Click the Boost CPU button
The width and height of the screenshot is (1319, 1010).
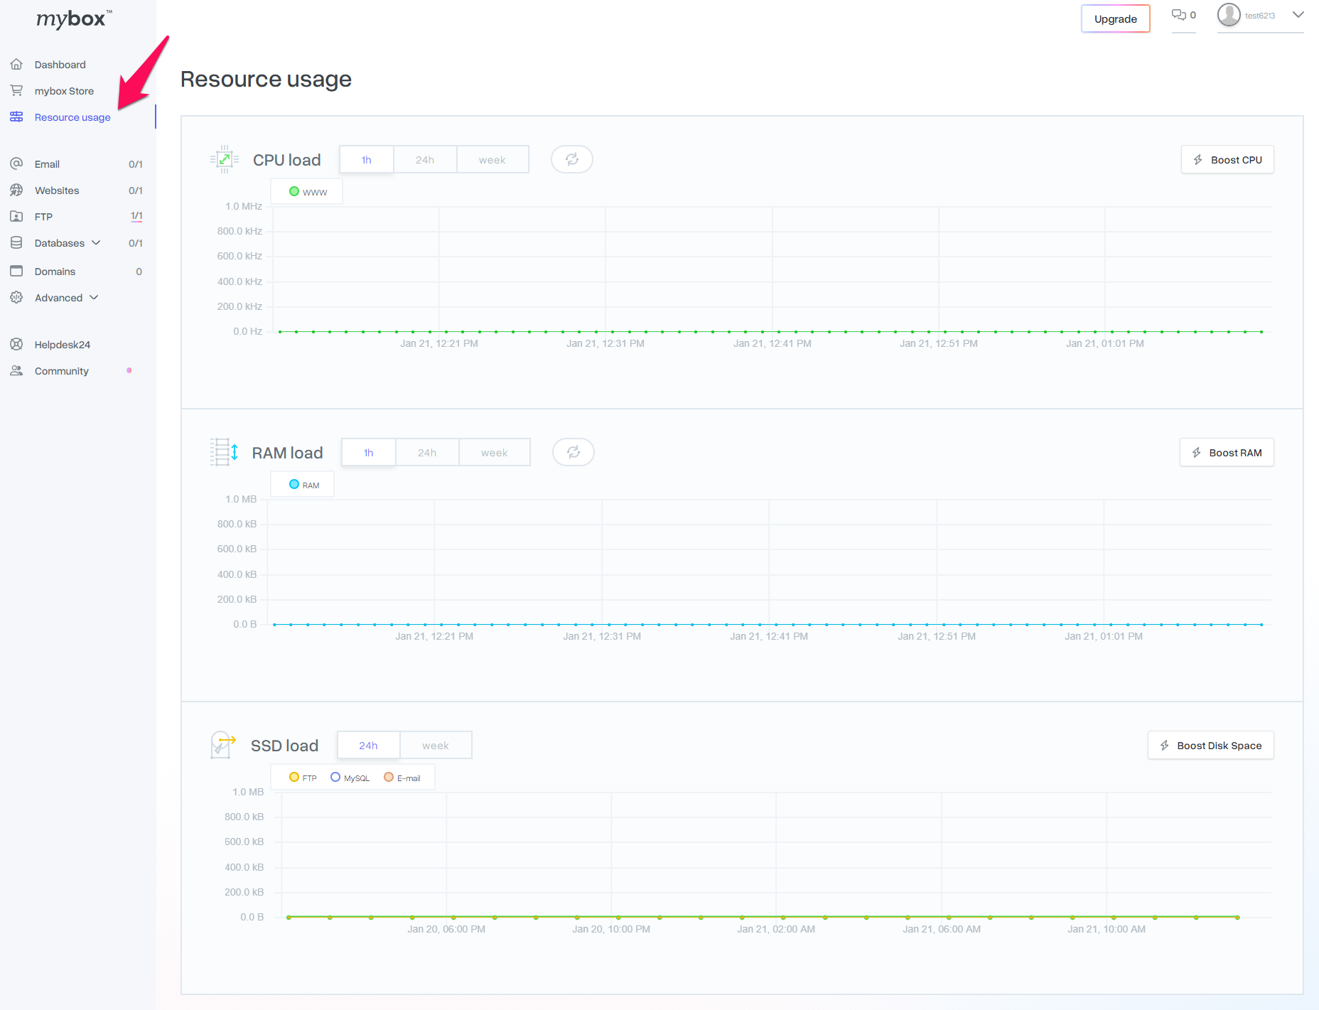pos(1227,159)
